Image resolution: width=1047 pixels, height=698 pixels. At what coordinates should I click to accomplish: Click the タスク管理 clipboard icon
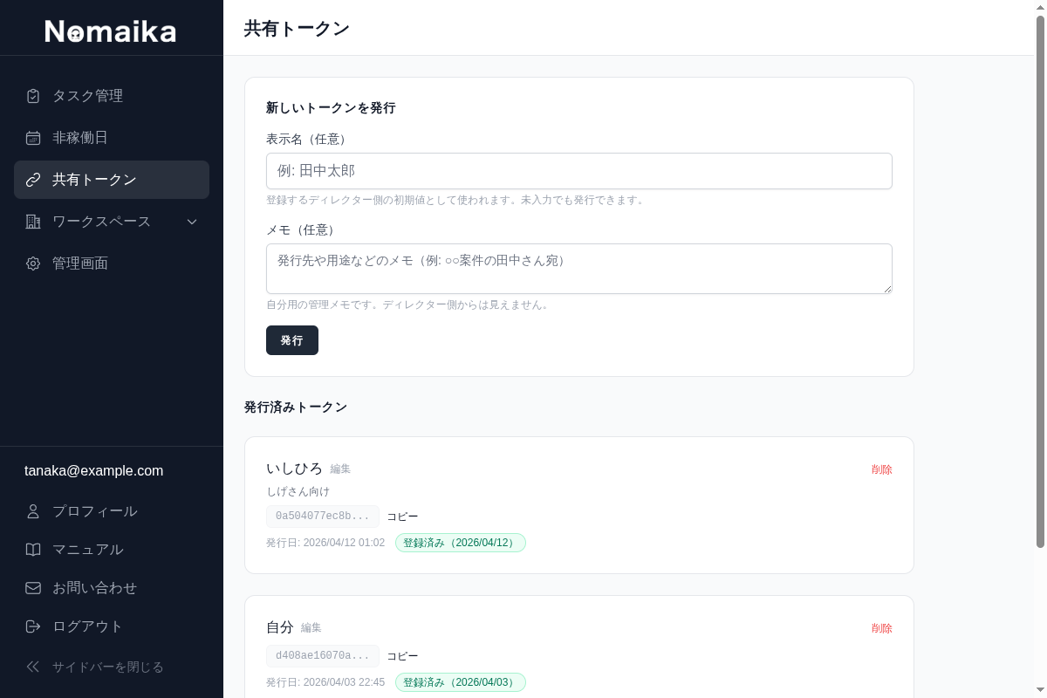click(33, 96)
